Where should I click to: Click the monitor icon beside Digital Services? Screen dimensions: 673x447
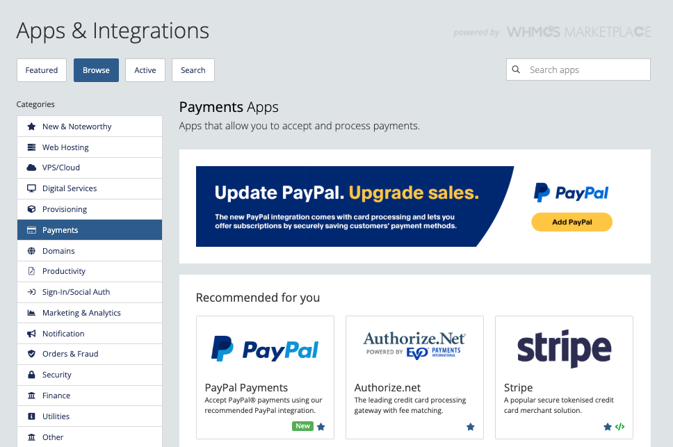31,188
